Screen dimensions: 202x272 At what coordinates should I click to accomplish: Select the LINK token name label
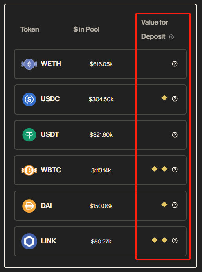[x=49, y=241]
